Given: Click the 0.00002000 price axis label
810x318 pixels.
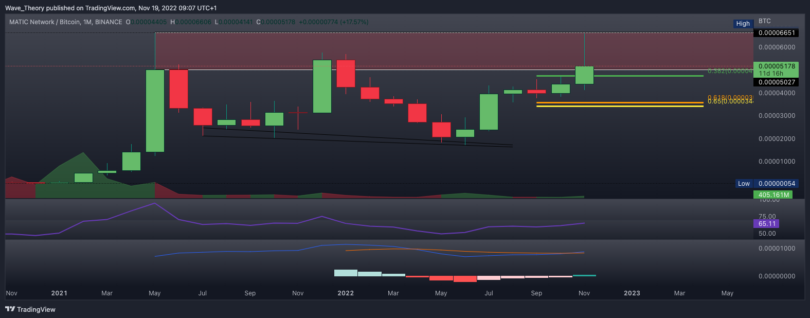Looking at the screenshot, I should click(x=777, y=139).
